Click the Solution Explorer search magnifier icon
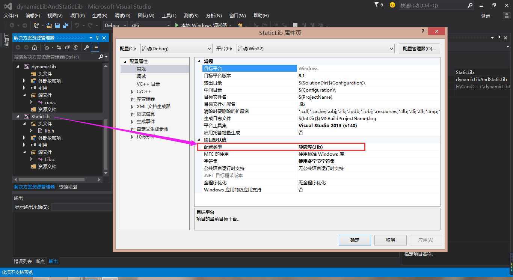Viewport: 513px width, 280px height. [x=101, y=57]
